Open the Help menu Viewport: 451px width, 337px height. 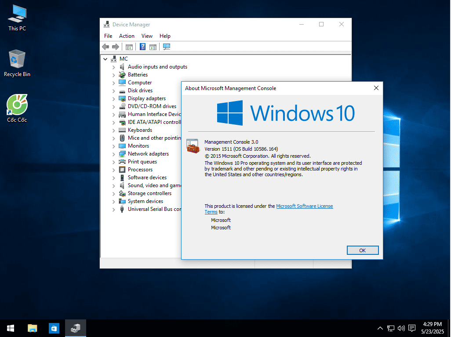[x=165, y=36]
